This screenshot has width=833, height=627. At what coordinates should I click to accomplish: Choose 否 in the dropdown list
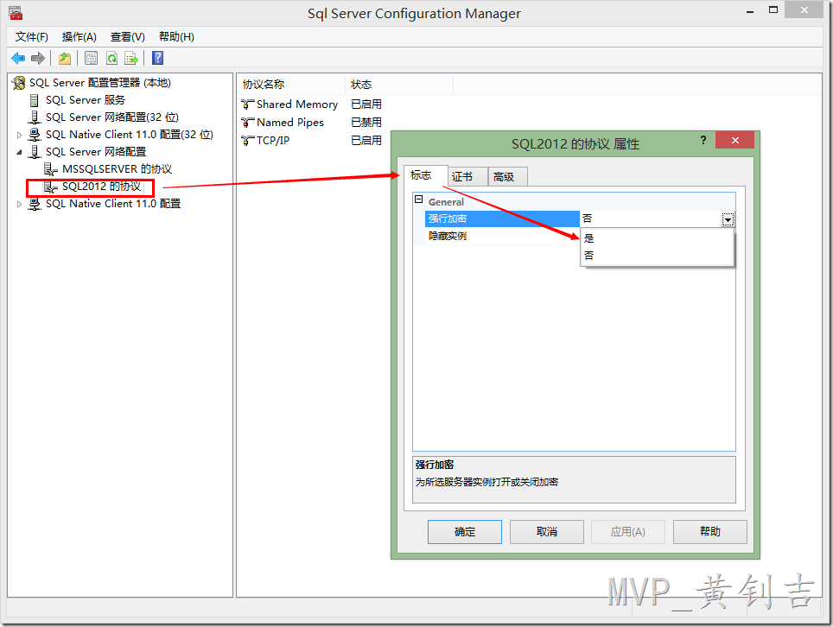point(658,256)
